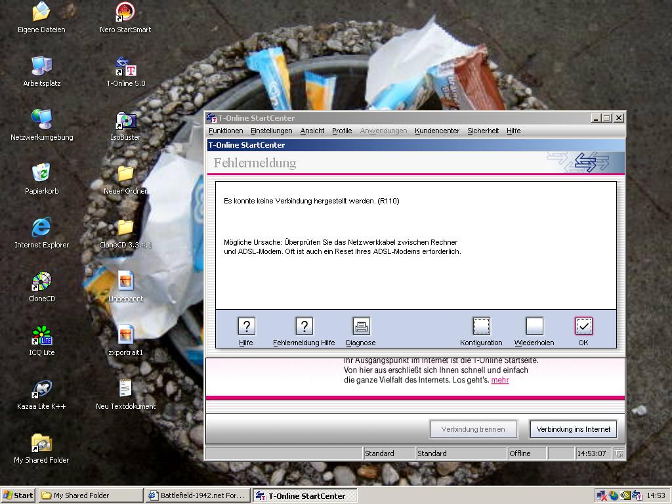Open the Ansicht menu
Image resolution: width=672 pixels, height=504 pixels.
[312, 131]
